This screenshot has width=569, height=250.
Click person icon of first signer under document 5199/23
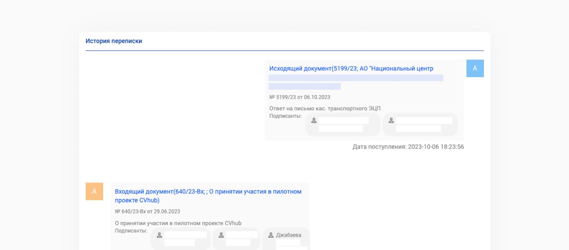click(x=314, y=120)
